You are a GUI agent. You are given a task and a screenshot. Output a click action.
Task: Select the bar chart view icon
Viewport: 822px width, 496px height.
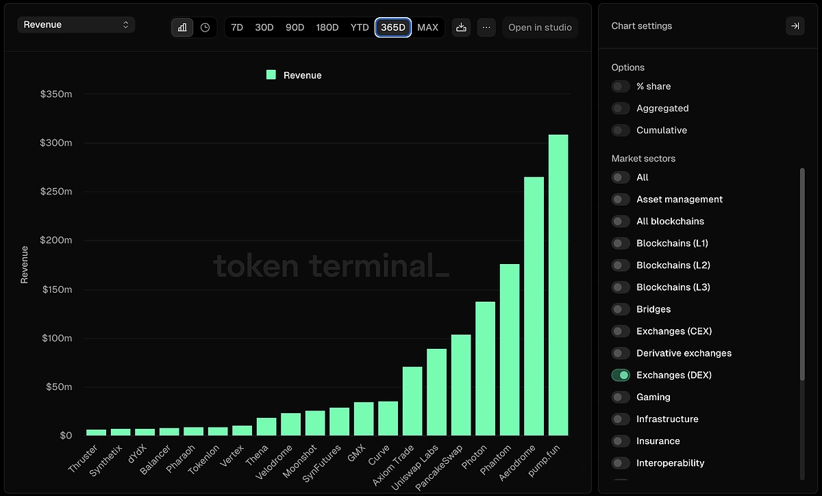[x=182, y=27]
